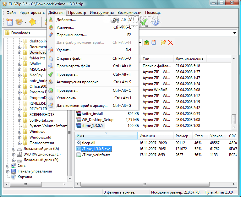
Task: Sort archive contents by Изменён column
Action: tap(156, 136)
